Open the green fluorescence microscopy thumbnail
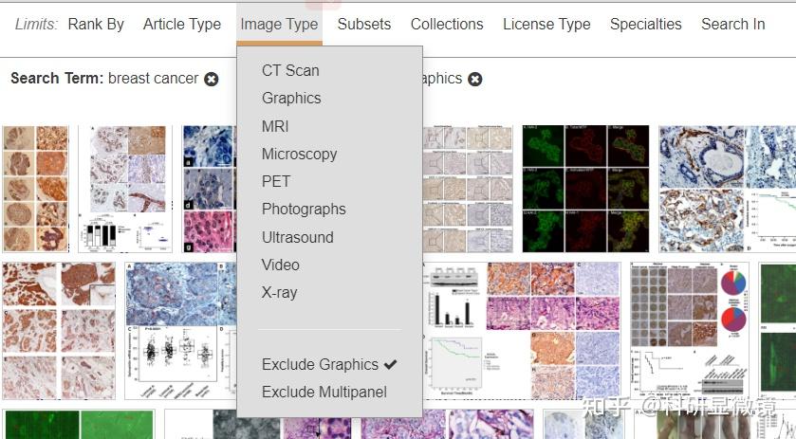This screenshot has height=439, width=796. (585, 189)
